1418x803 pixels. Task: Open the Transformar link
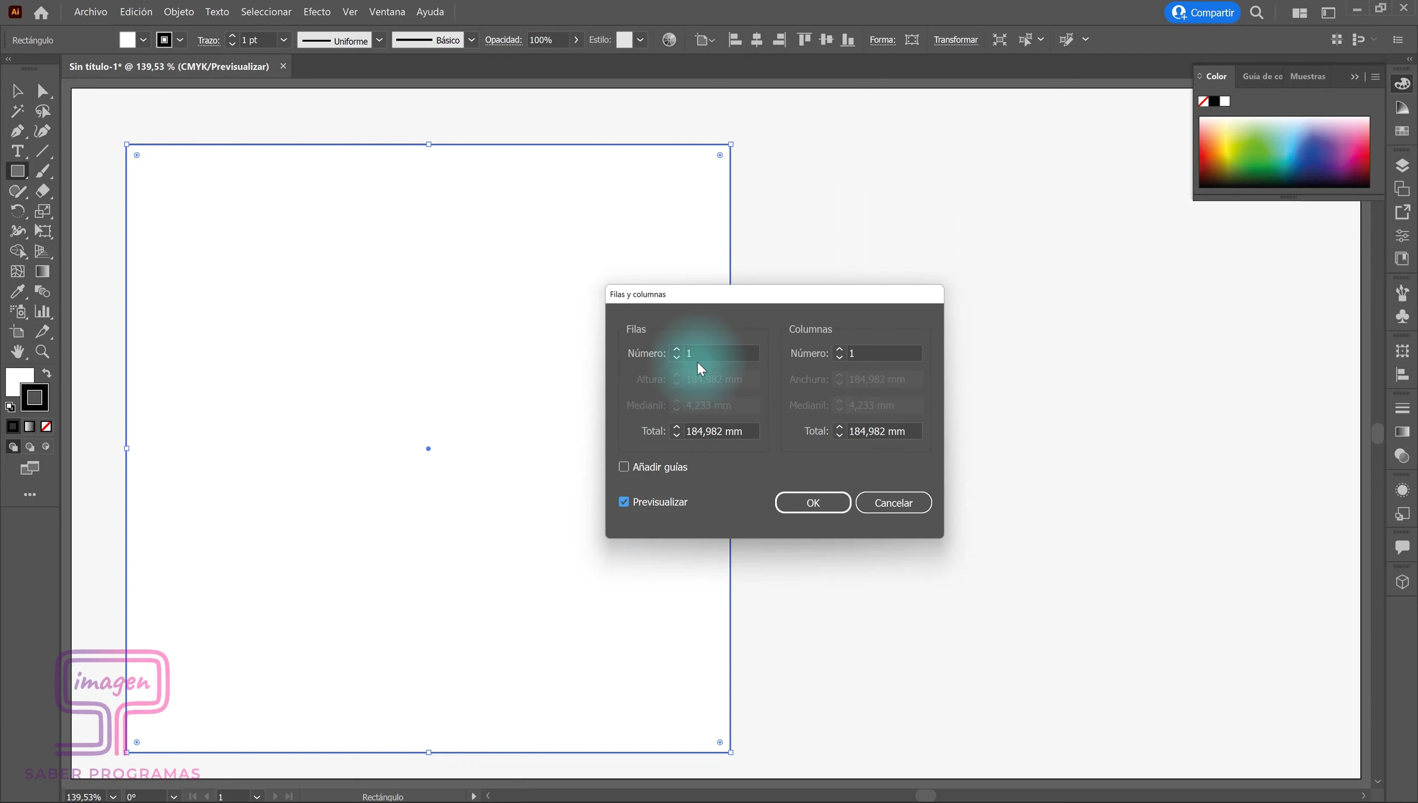click(x=955, y=39)
